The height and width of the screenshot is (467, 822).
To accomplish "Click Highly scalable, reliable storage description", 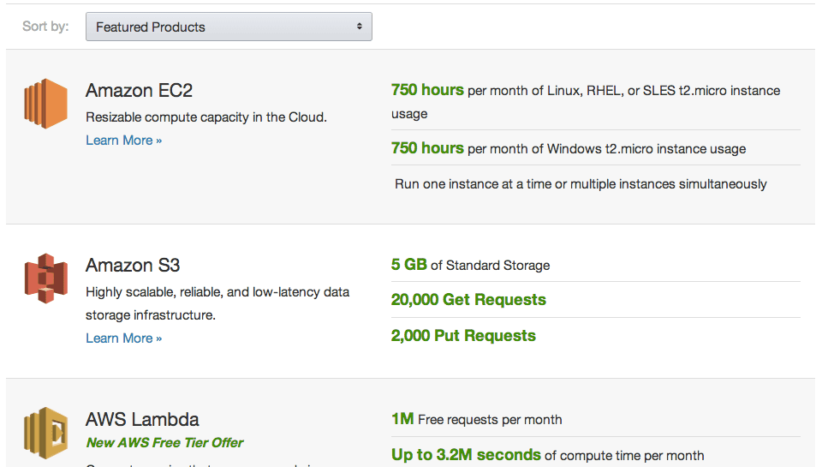I will [217, 303].
